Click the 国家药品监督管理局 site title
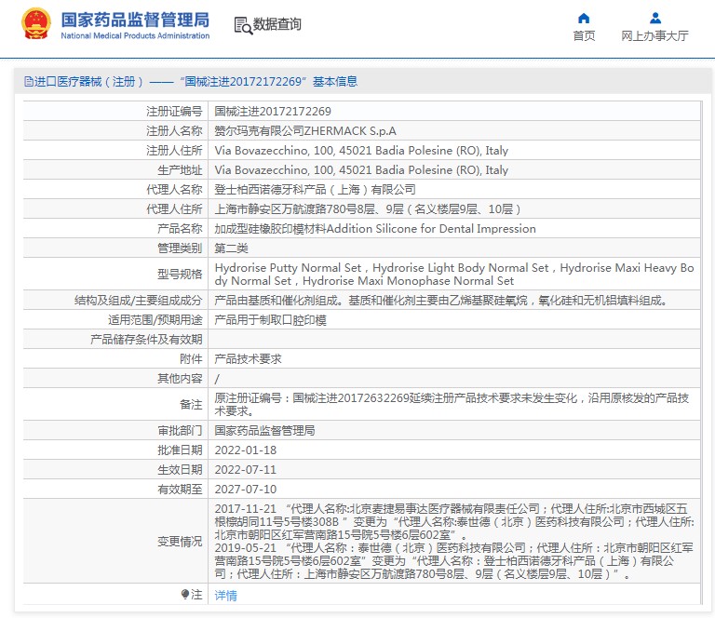 135,20
